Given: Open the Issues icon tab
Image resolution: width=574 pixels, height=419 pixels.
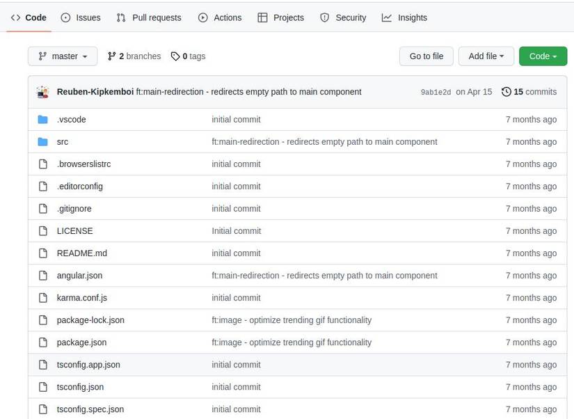Looking at the screenshot, I should pos(66,17).
